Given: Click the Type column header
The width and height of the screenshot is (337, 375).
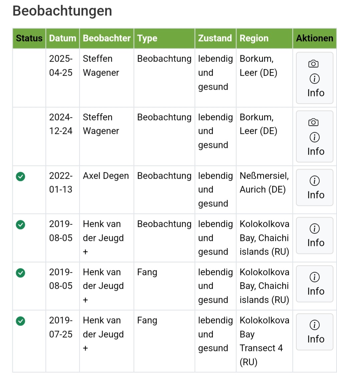Looking at the screenshot, I should coord(147,38).
